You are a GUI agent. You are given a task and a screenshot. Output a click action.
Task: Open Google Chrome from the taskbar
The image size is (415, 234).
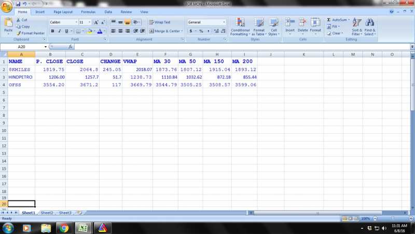click(64, 228)
